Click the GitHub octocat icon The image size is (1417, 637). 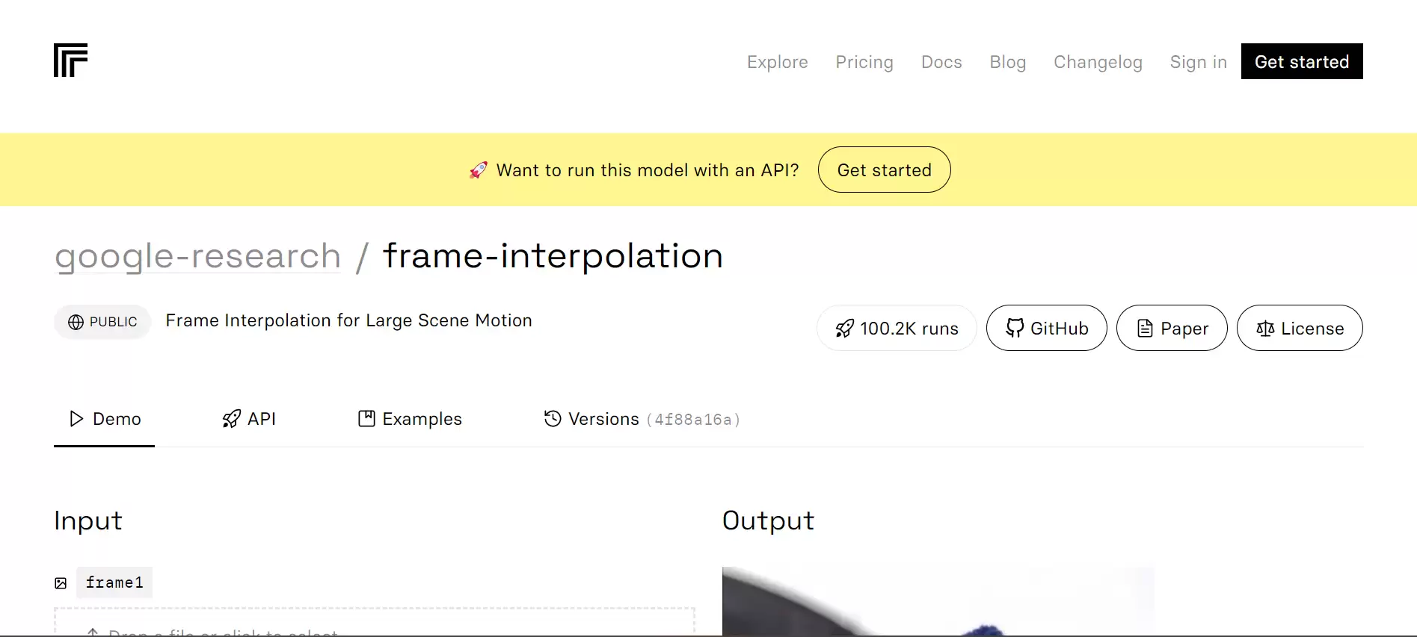[1015, 328]
